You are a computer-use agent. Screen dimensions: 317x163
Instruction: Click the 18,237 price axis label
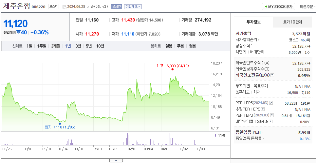pos(216,63)
